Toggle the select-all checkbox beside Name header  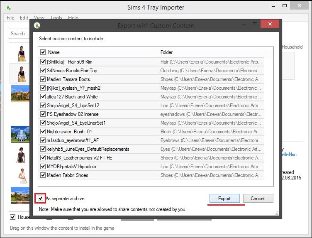click(x=43, y=52)
